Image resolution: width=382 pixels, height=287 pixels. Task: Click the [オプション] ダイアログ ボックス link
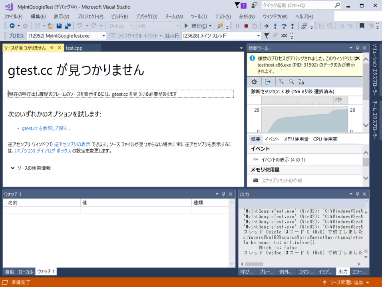tap(43, 151)
